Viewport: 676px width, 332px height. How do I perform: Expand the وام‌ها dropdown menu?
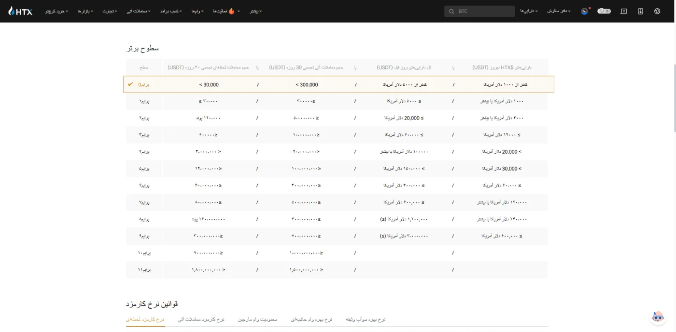[x=197, y=11]
